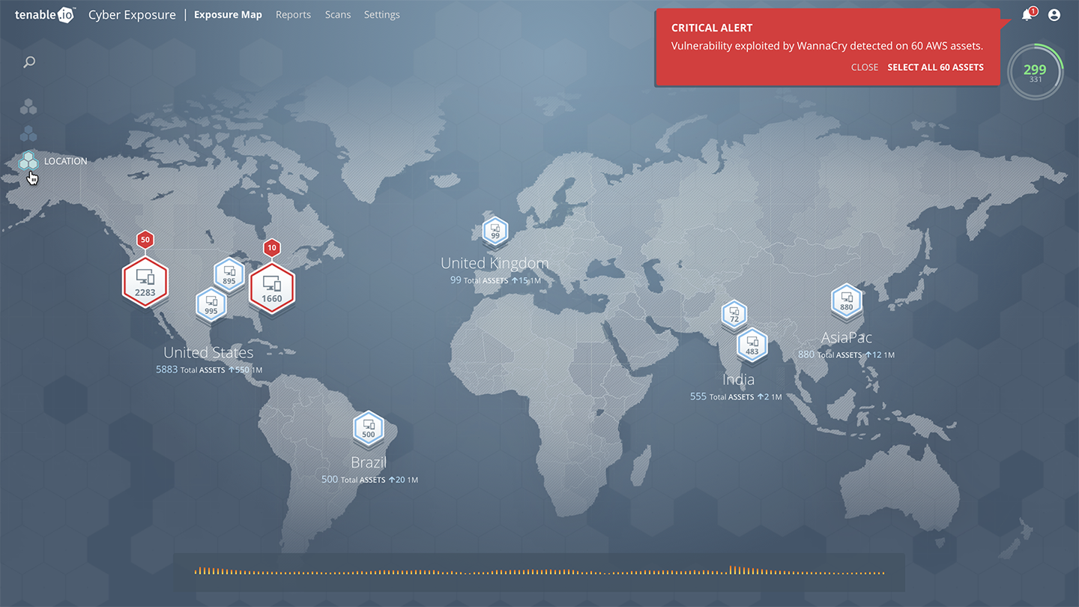
Task: Click the top hexagon cluster sidebar icon
Action: 28,107
